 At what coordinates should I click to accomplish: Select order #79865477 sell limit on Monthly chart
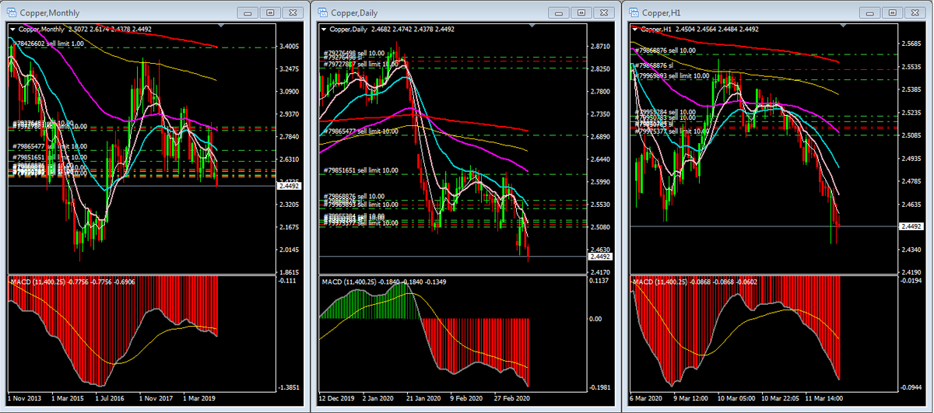point(48,146)
